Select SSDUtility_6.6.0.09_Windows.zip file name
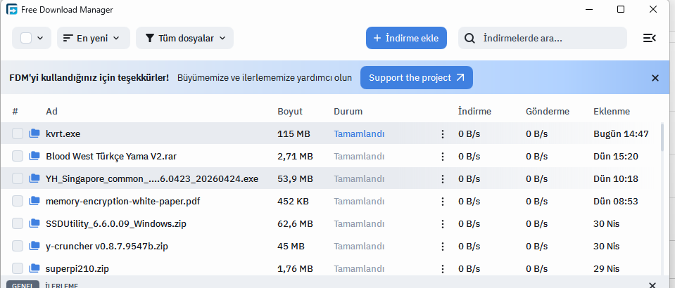The width and height of the screenshot is (675, 288). (x=116, y=223)
